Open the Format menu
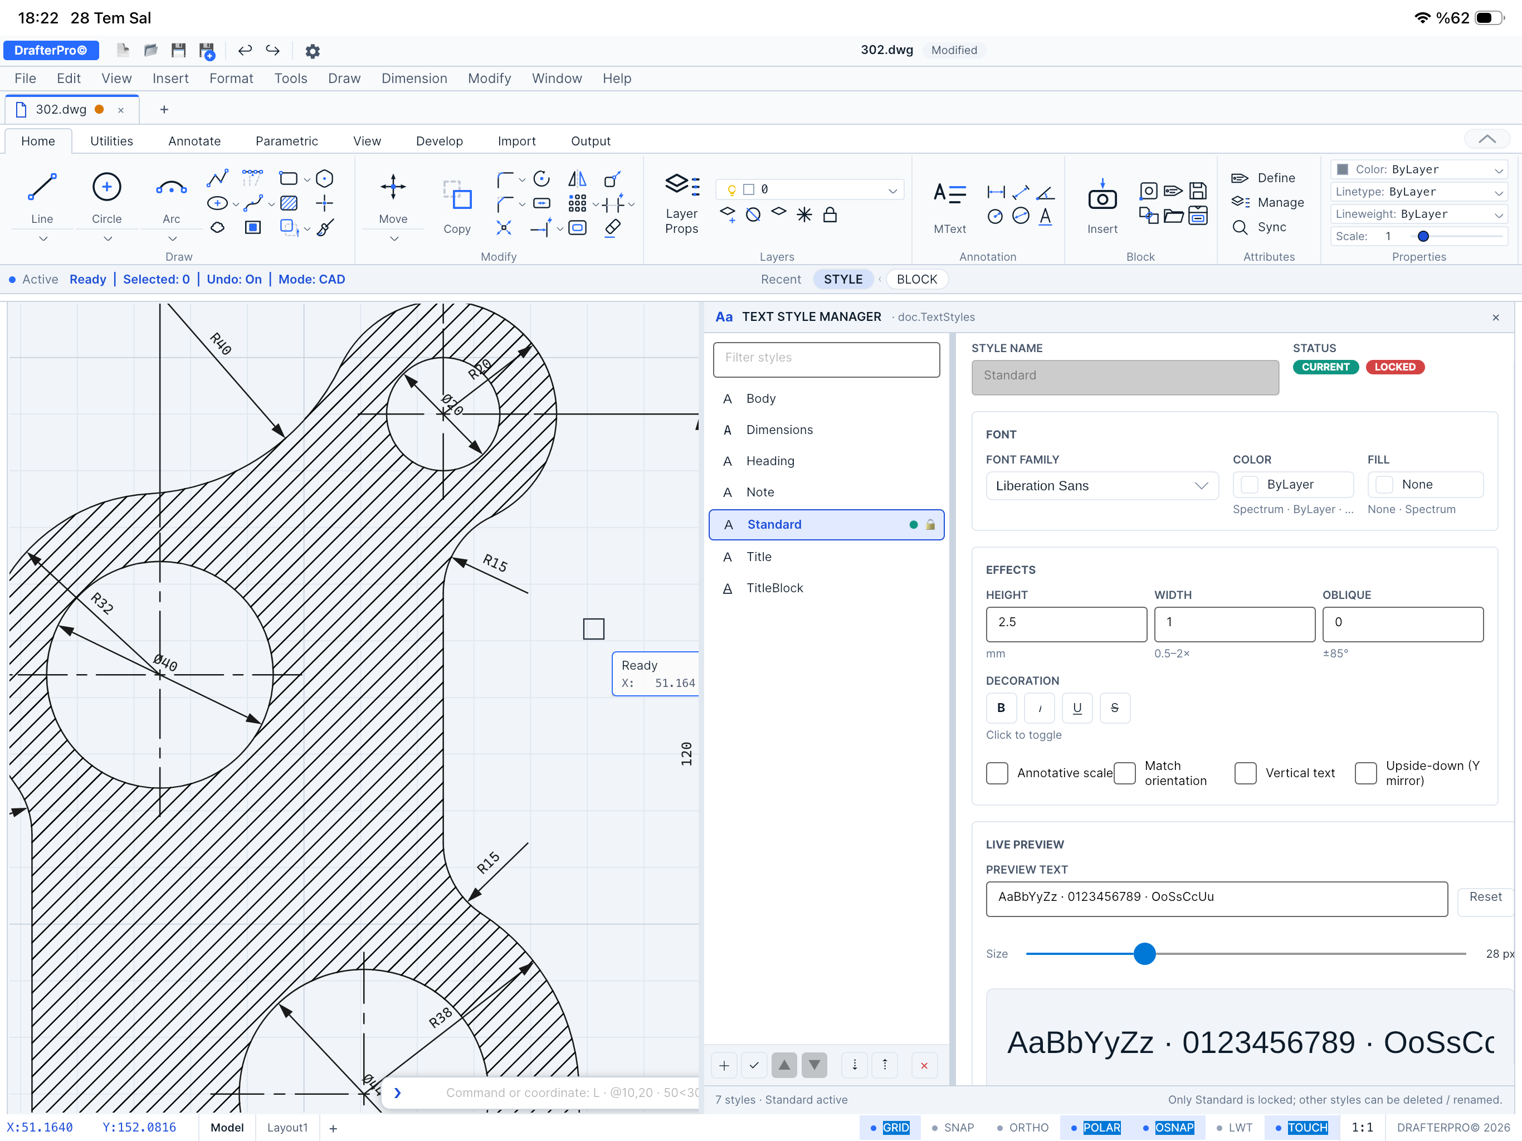1522x1141 pixels. click(231, 79)
